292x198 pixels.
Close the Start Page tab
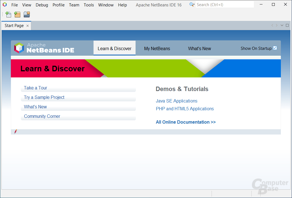[27, 26]
